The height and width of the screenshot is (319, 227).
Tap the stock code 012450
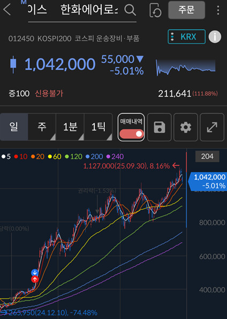click(21, 39)
